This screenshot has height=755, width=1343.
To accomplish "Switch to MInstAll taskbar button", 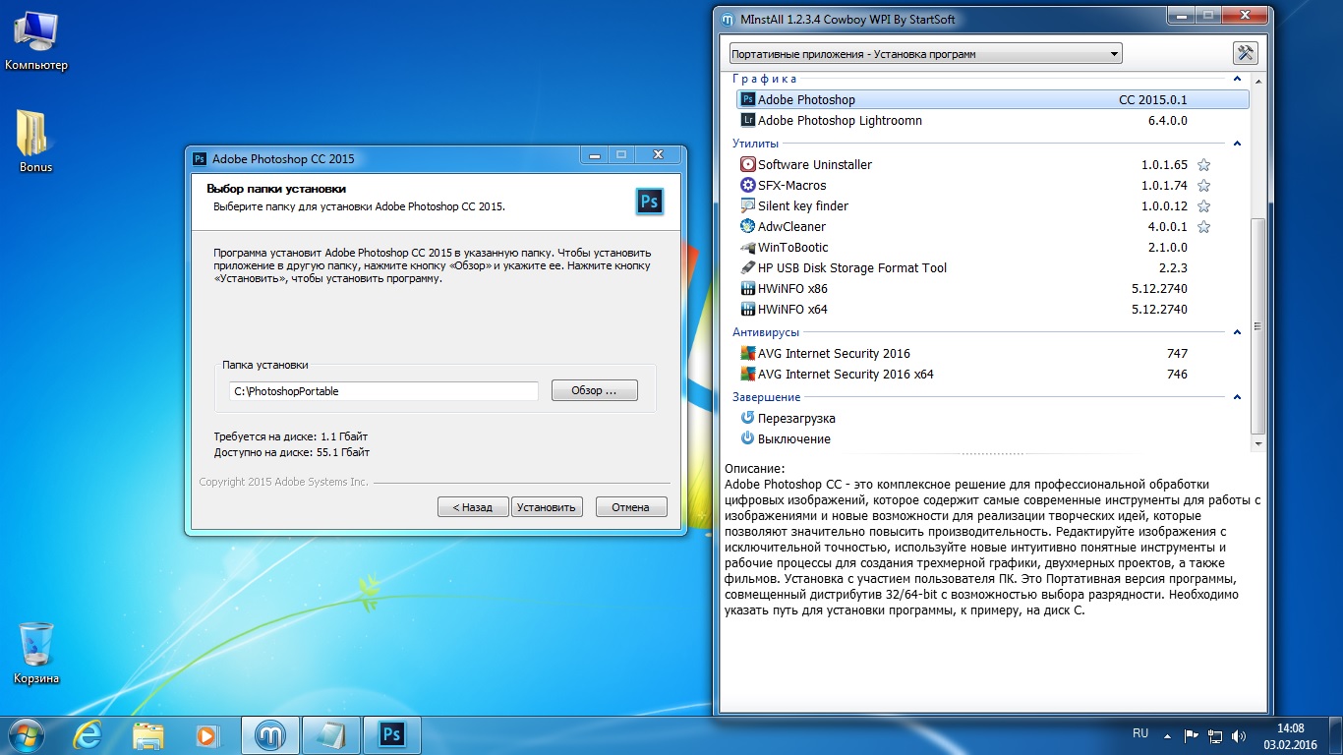I will point(269,734).
